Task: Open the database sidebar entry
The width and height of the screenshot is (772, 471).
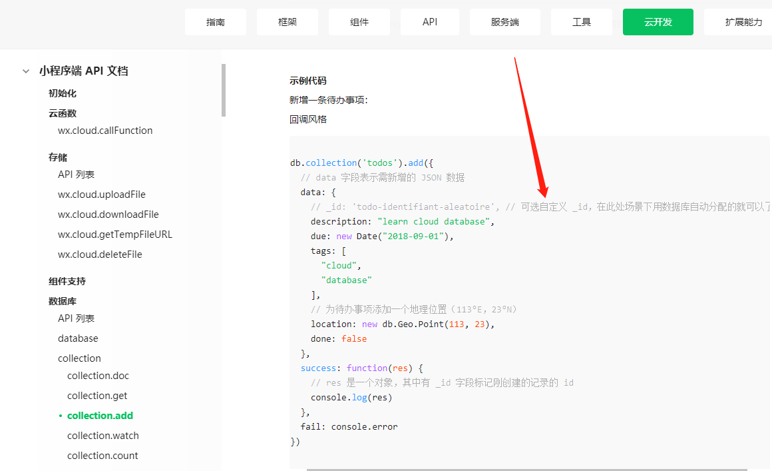Action: (78, 338)
